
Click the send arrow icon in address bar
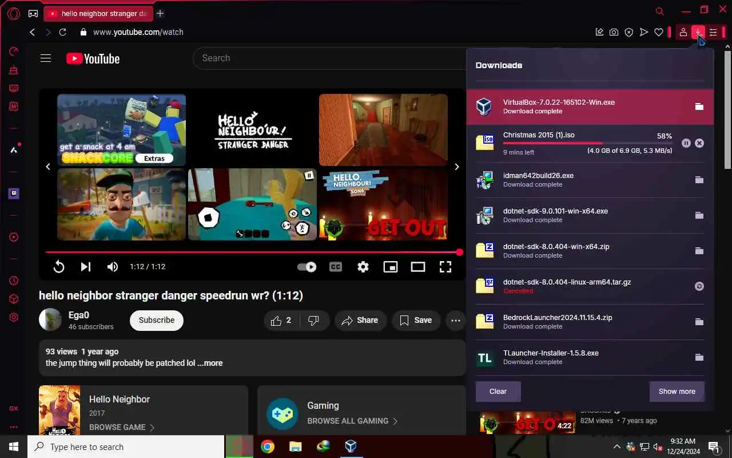click(x=644, y=32)
